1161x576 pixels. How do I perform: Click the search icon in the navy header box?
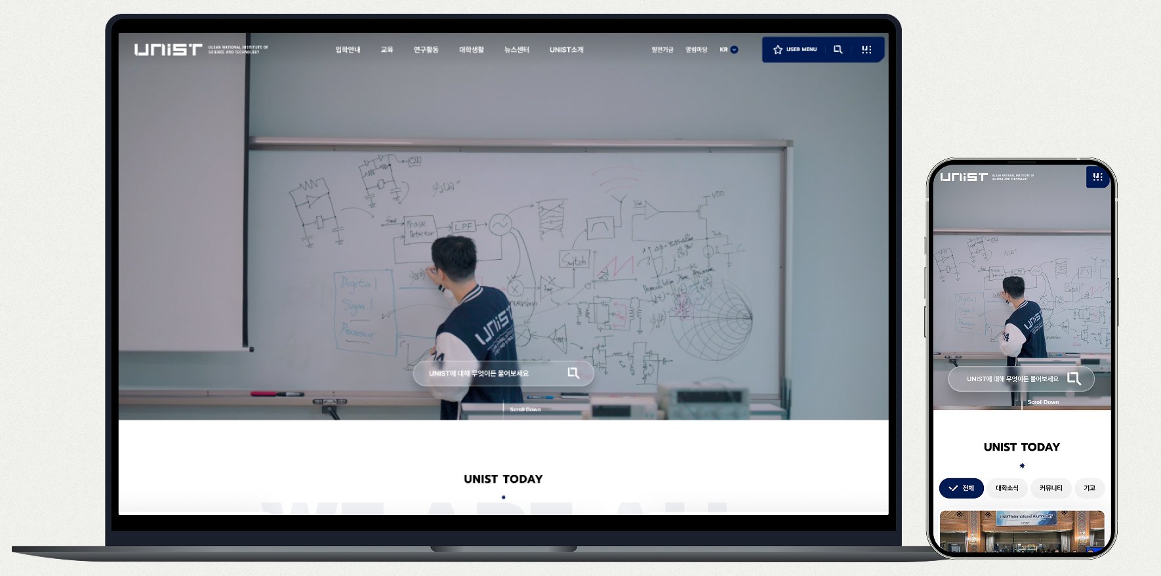coord(838,50)
